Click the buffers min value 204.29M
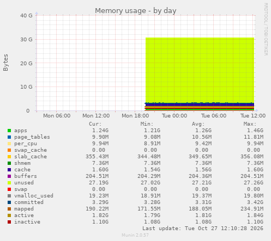The width and height of the screenshot is (271, 241). (x=149, y=176)
